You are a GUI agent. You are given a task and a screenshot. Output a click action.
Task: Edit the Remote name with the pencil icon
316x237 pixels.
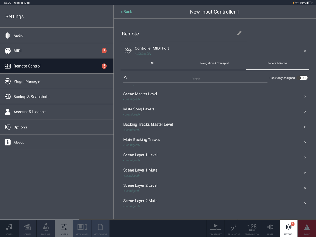(x=239, y=33)
